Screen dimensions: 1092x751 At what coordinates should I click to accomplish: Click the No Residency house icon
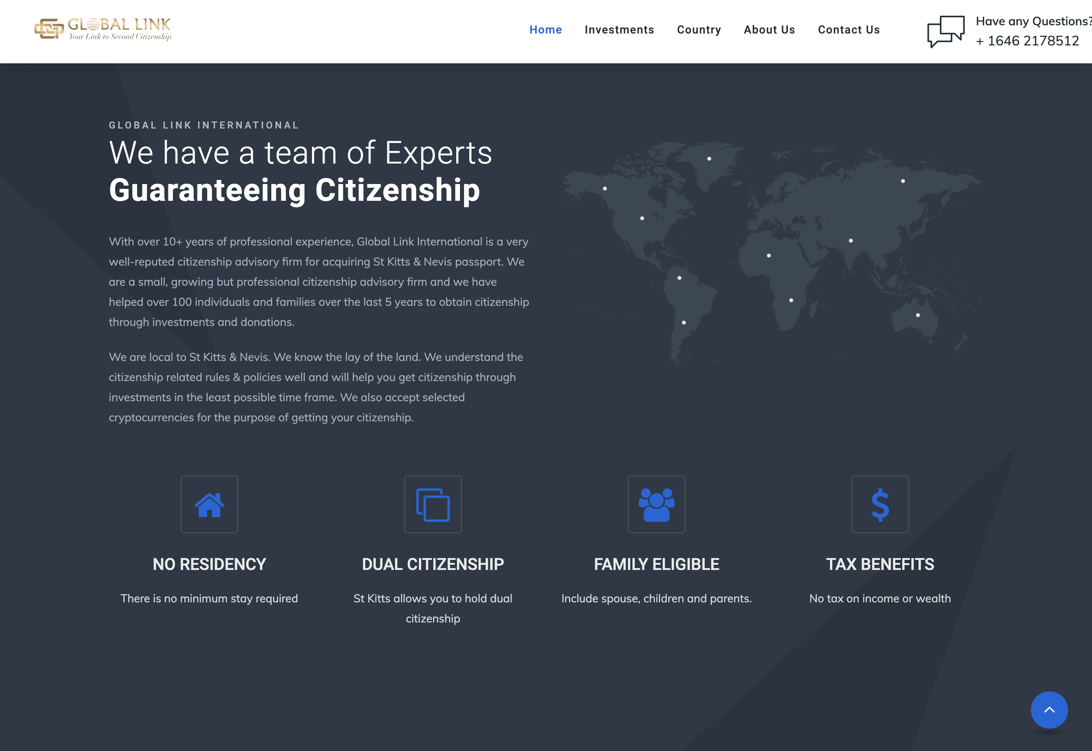[209, 504]
